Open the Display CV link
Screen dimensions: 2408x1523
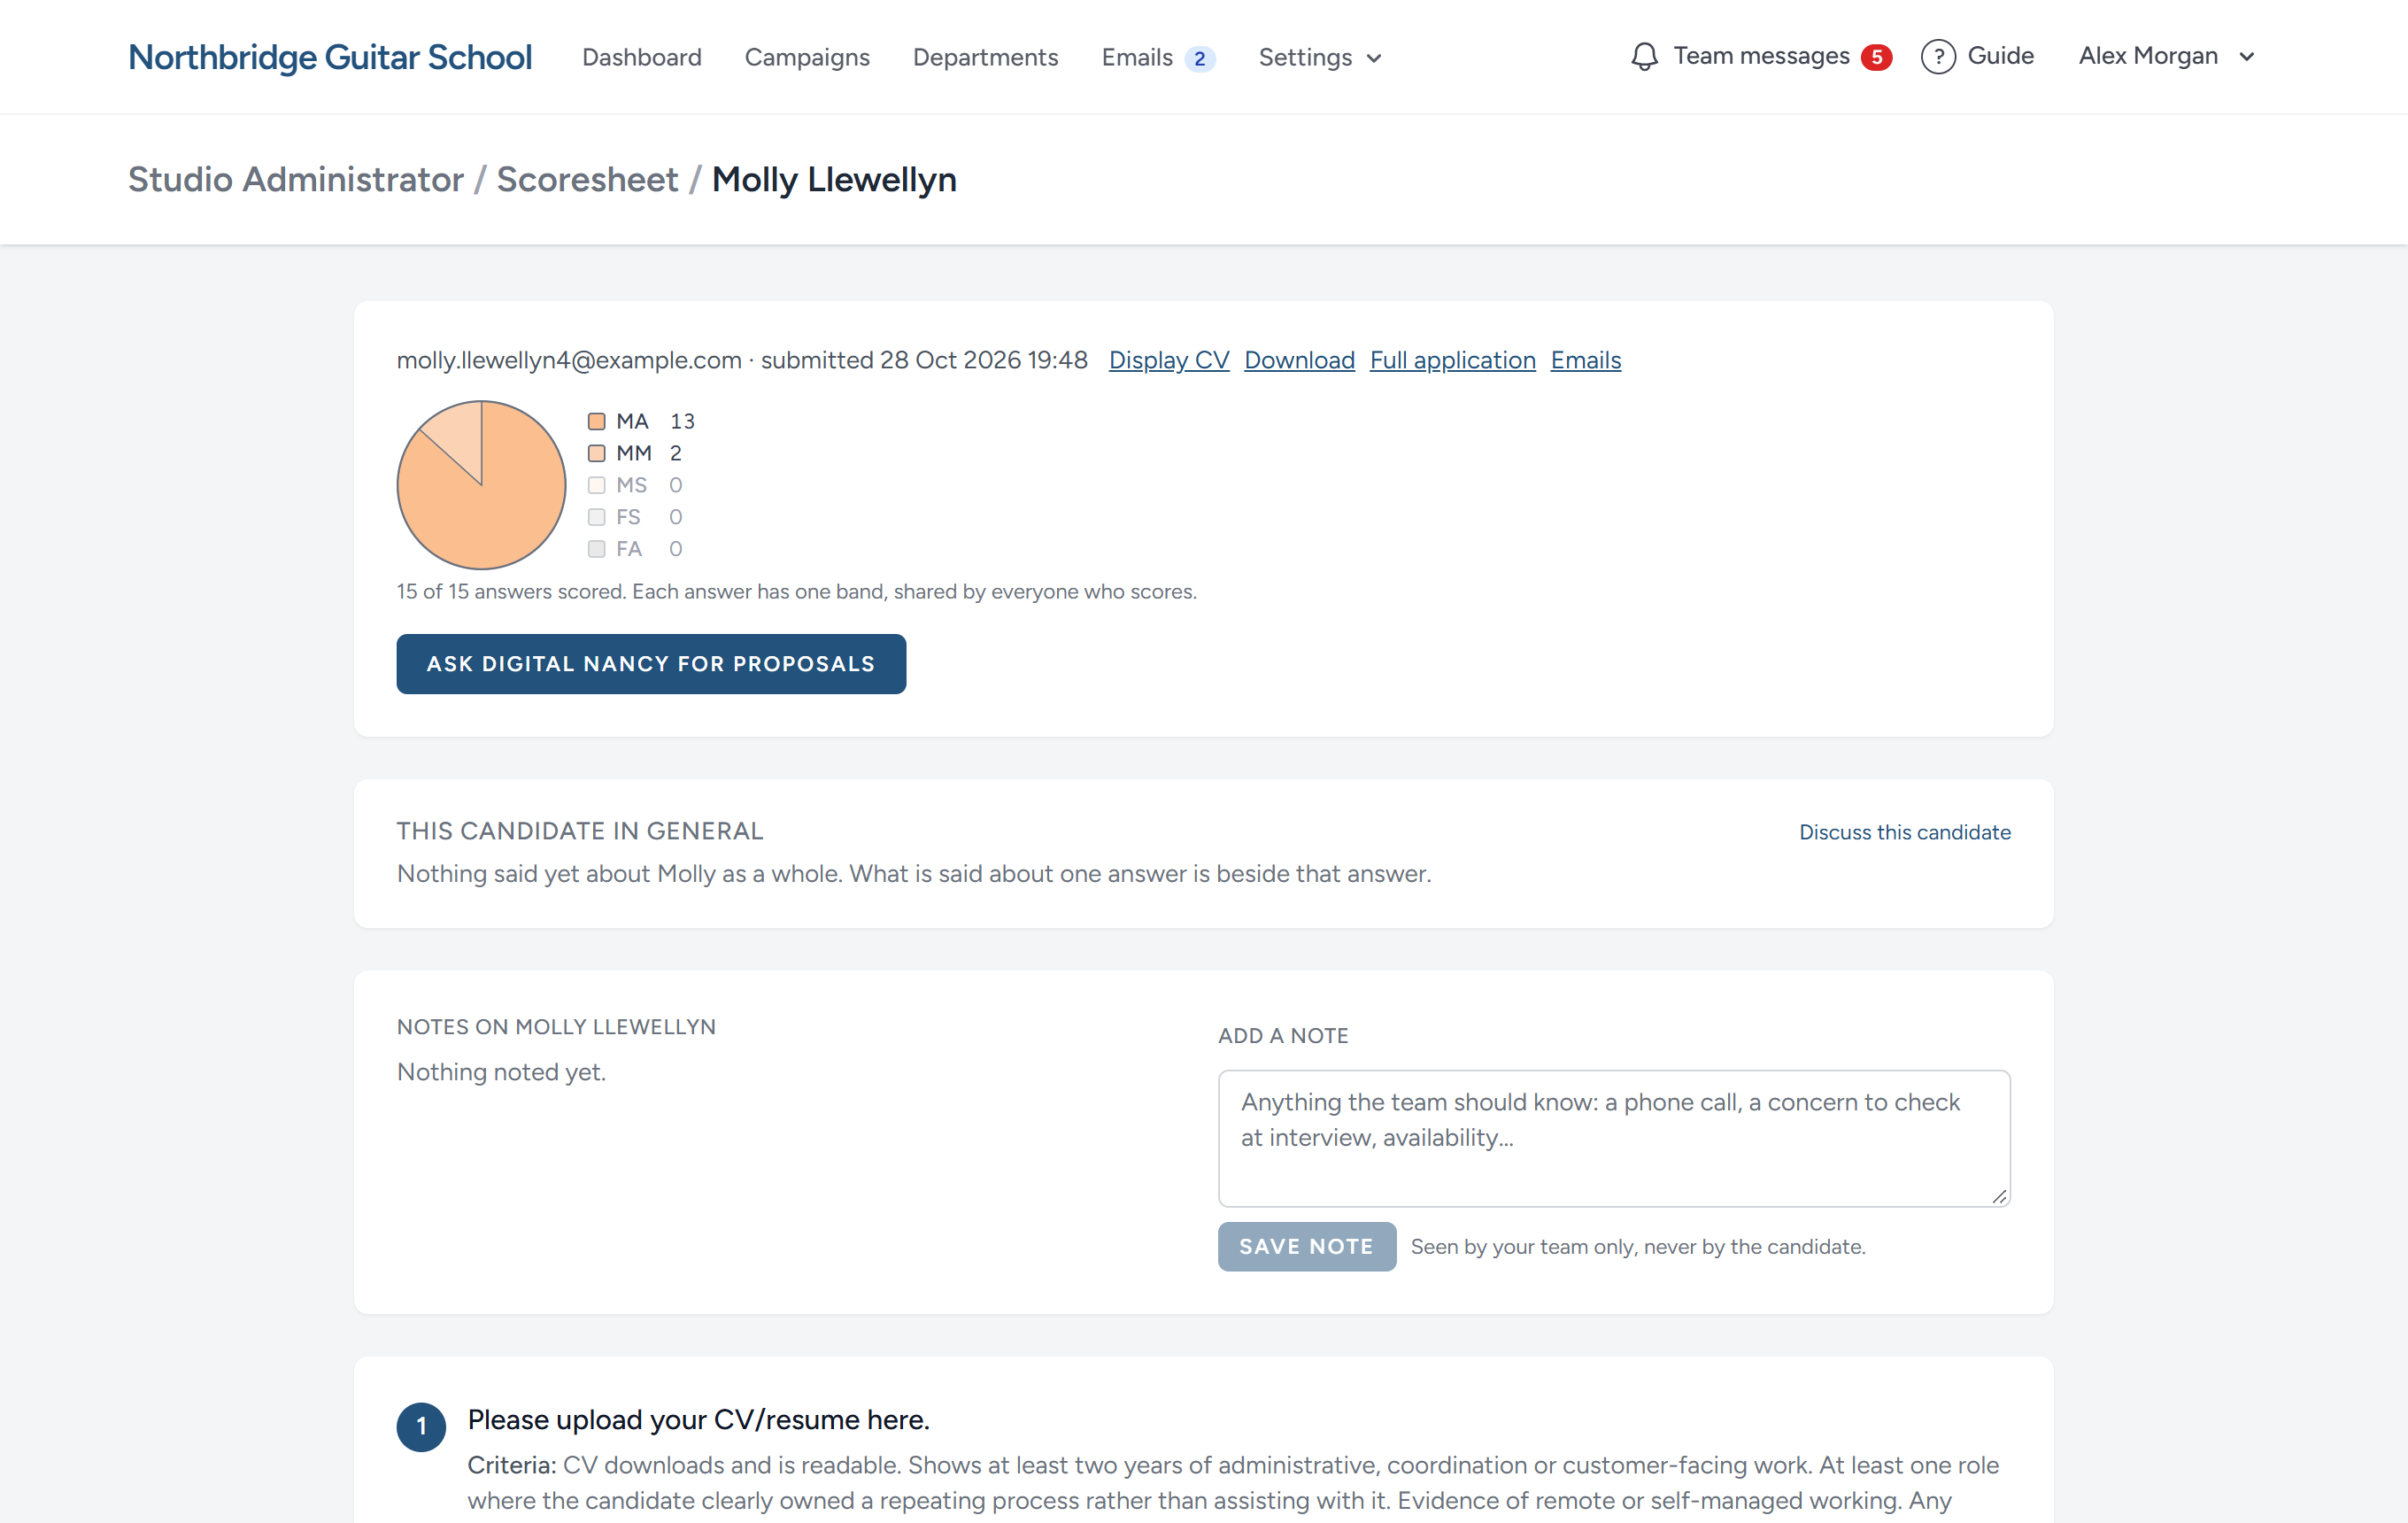pyautogui.click(x=1168, y=360)
